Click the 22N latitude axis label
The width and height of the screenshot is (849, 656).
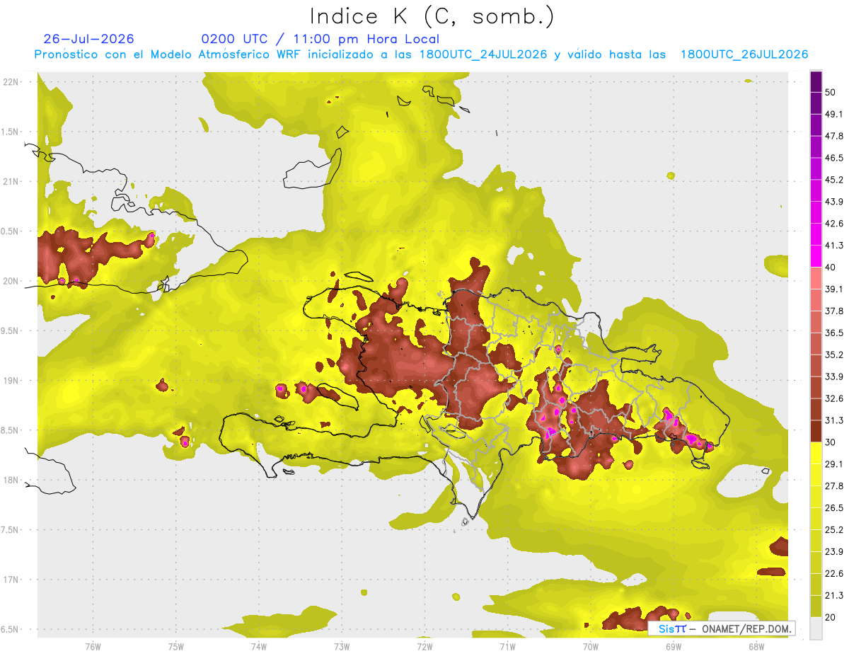(12, 82)
